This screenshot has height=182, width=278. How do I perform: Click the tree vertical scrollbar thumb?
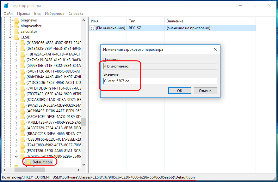coord(84,122)
